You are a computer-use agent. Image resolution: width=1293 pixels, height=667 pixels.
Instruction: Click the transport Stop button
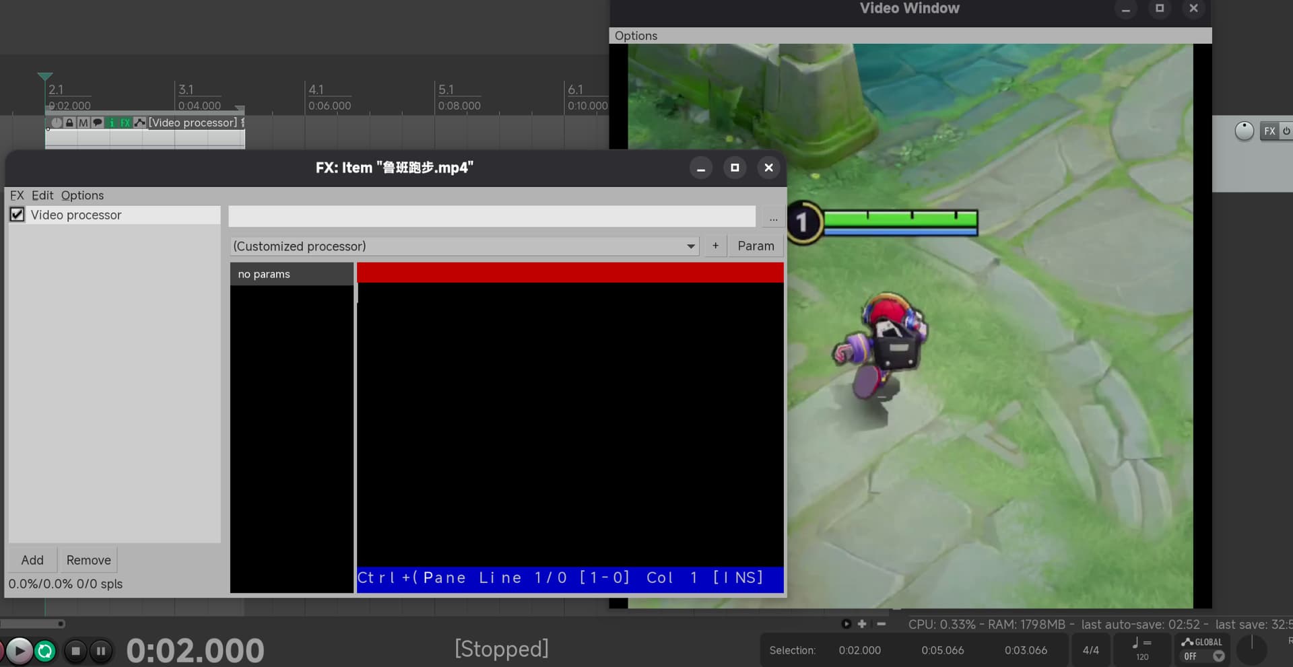point(75,651)
